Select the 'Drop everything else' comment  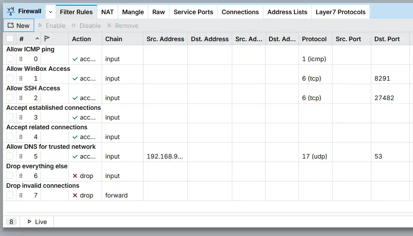(37, 166)
